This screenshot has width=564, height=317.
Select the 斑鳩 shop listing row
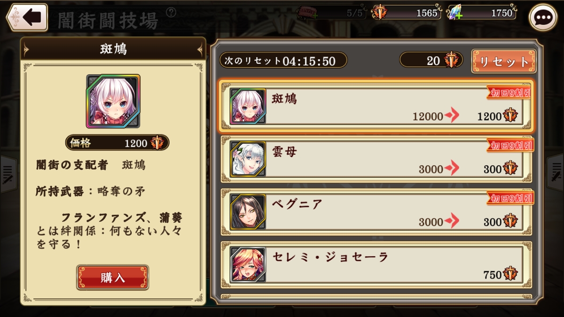(x=376, y=106)
